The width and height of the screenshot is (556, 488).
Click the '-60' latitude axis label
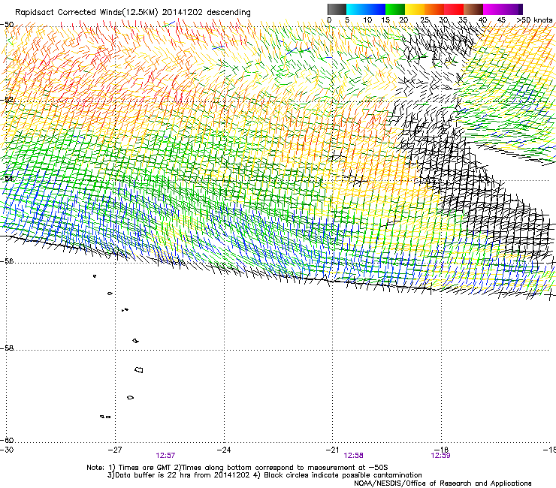pos(7,440)
